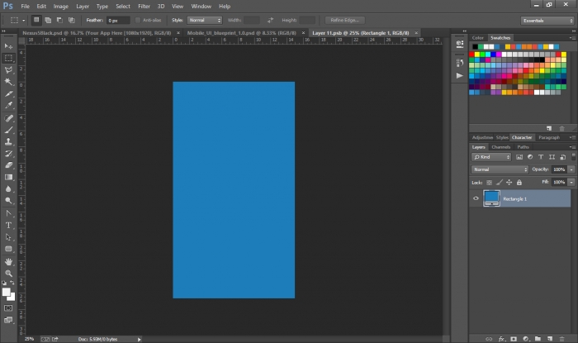Click the Refine Edge button

(x=344, y=20)
